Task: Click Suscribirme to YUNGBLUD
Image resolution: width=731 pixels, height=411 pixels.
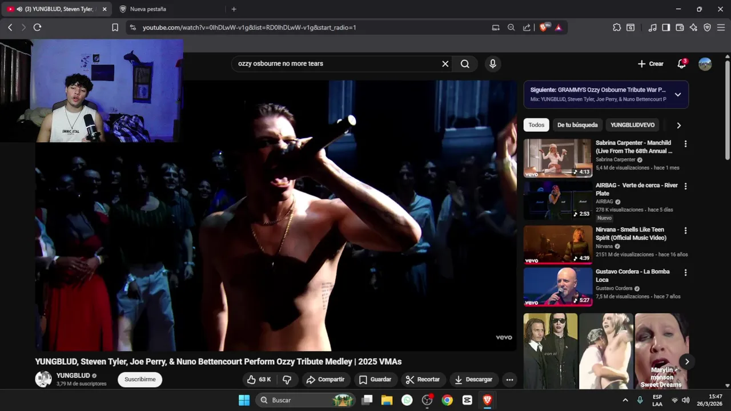Action: pos(140,380)
